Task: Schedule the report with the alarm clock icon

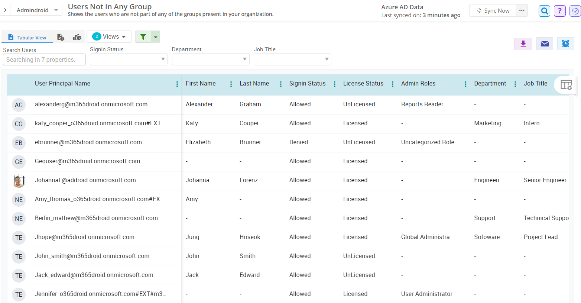Action: pyautogui.click(x=565, y=43)
